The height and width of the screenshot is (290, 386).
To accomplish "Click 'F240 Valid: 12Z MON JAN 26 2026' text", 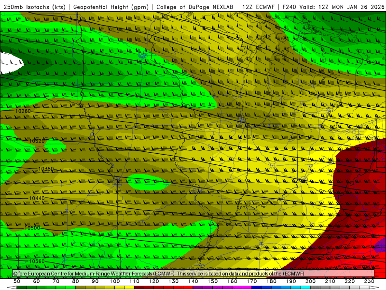I will tap(333, 7).
